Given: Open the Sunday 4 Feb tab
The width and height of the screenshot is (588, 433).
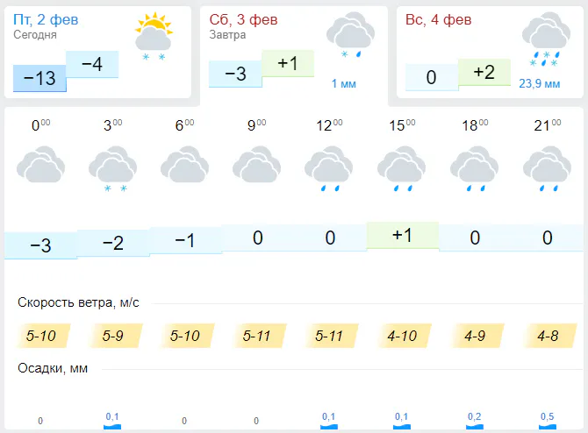Looking at the screenshot, I should coord(438,19).
